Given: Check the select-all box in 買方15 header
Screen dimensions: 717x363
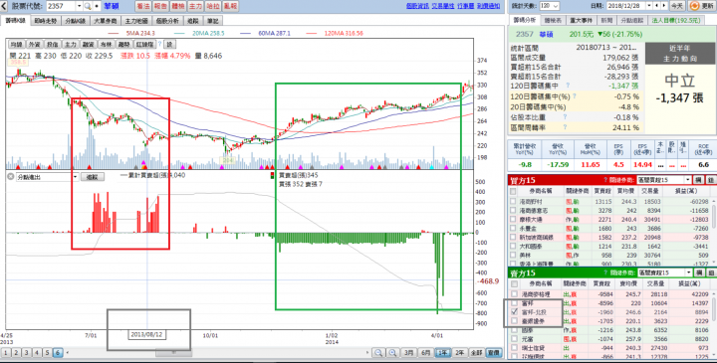Looking at the screenshot, I should (513, 191).
